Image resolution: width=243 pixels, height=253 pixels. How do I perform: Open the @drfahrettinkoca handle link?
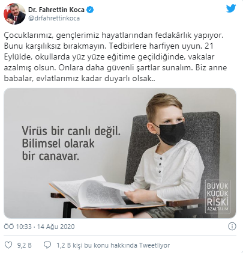(x=54, y=18)
